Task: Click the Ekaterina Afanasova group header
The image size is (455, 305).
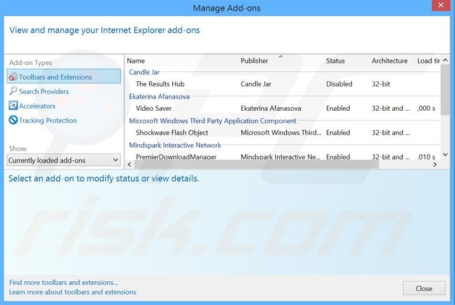Action: (160, 96)
